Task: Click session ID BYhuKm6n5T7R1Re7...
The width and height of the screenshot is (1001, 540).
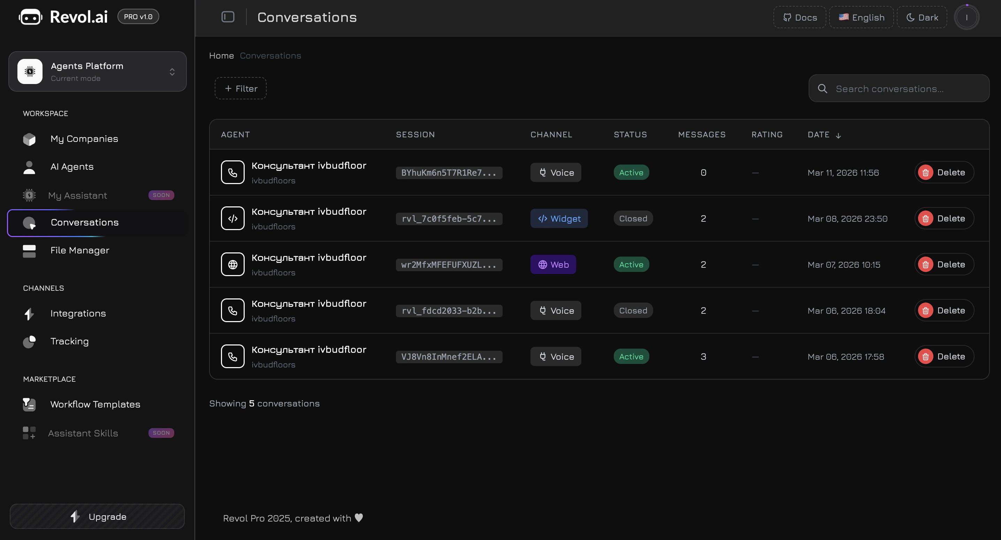Action: coord(449,173)
